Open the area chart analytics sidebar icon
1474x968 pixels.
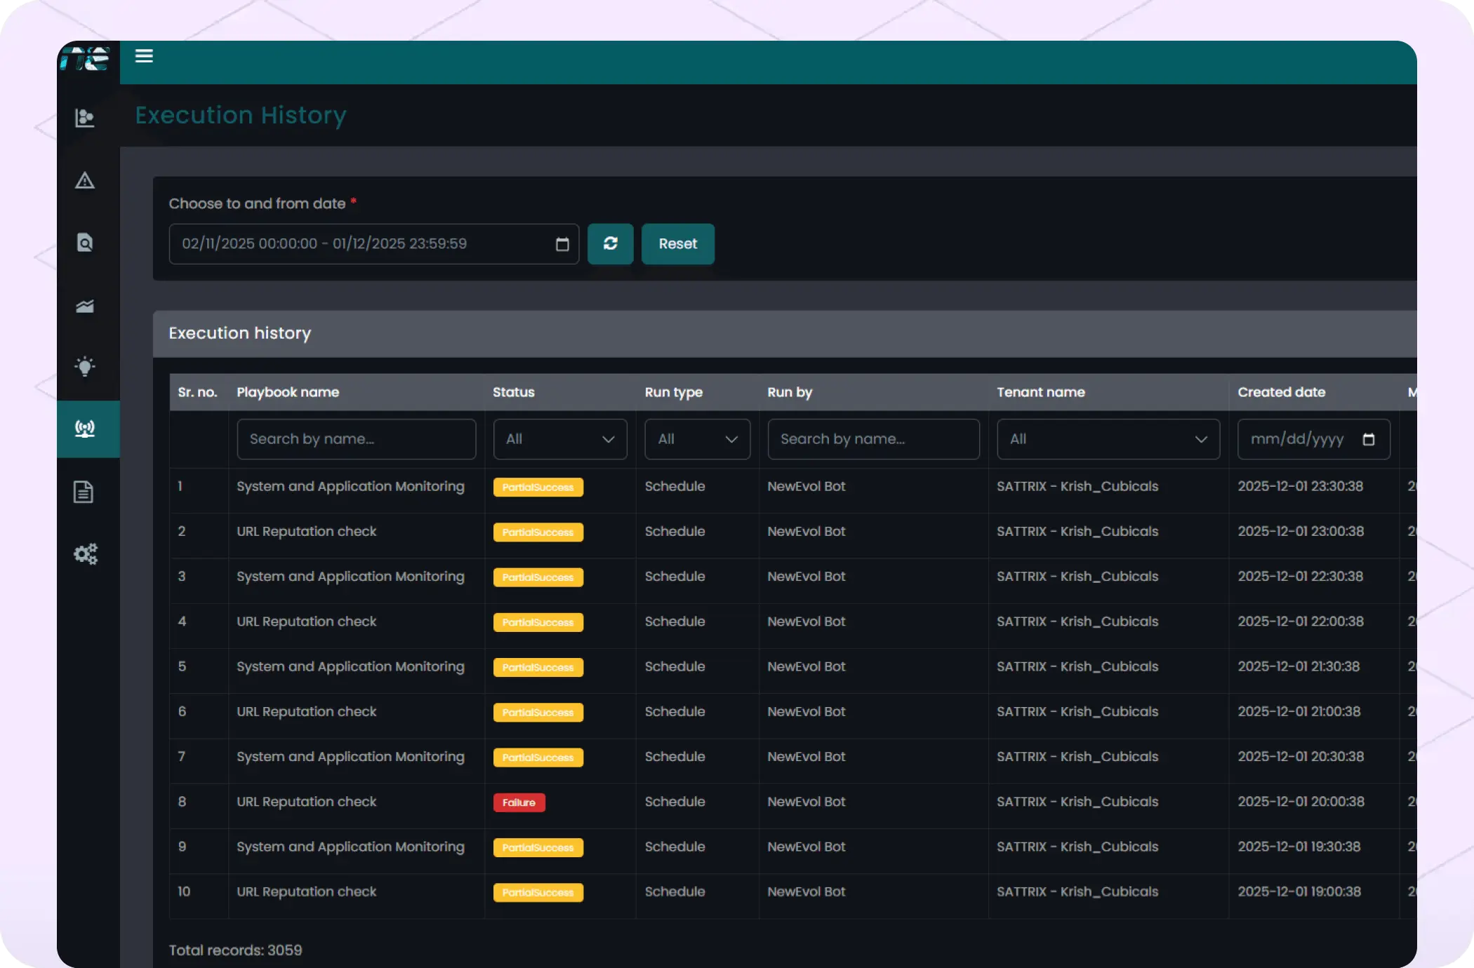85,307
